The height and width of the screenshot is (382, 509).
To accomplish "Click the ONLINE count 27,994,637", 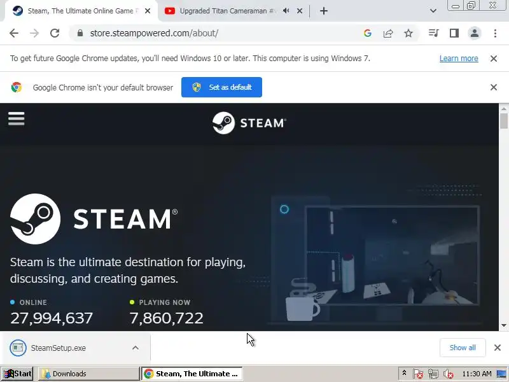I will [52, 318].
